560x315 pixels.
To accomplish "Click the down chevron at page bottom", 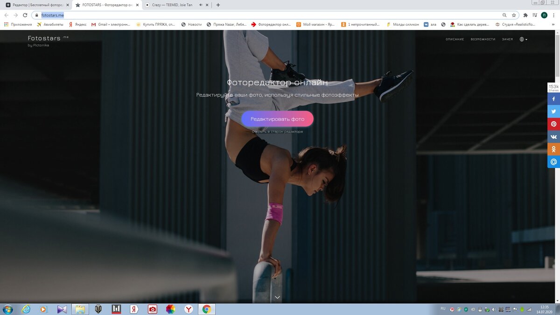I will tap(278, 297).
